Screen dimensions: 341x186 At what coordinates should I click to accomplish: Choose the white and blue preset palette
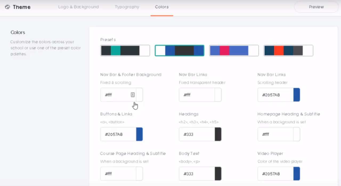(x=180, y=51)
